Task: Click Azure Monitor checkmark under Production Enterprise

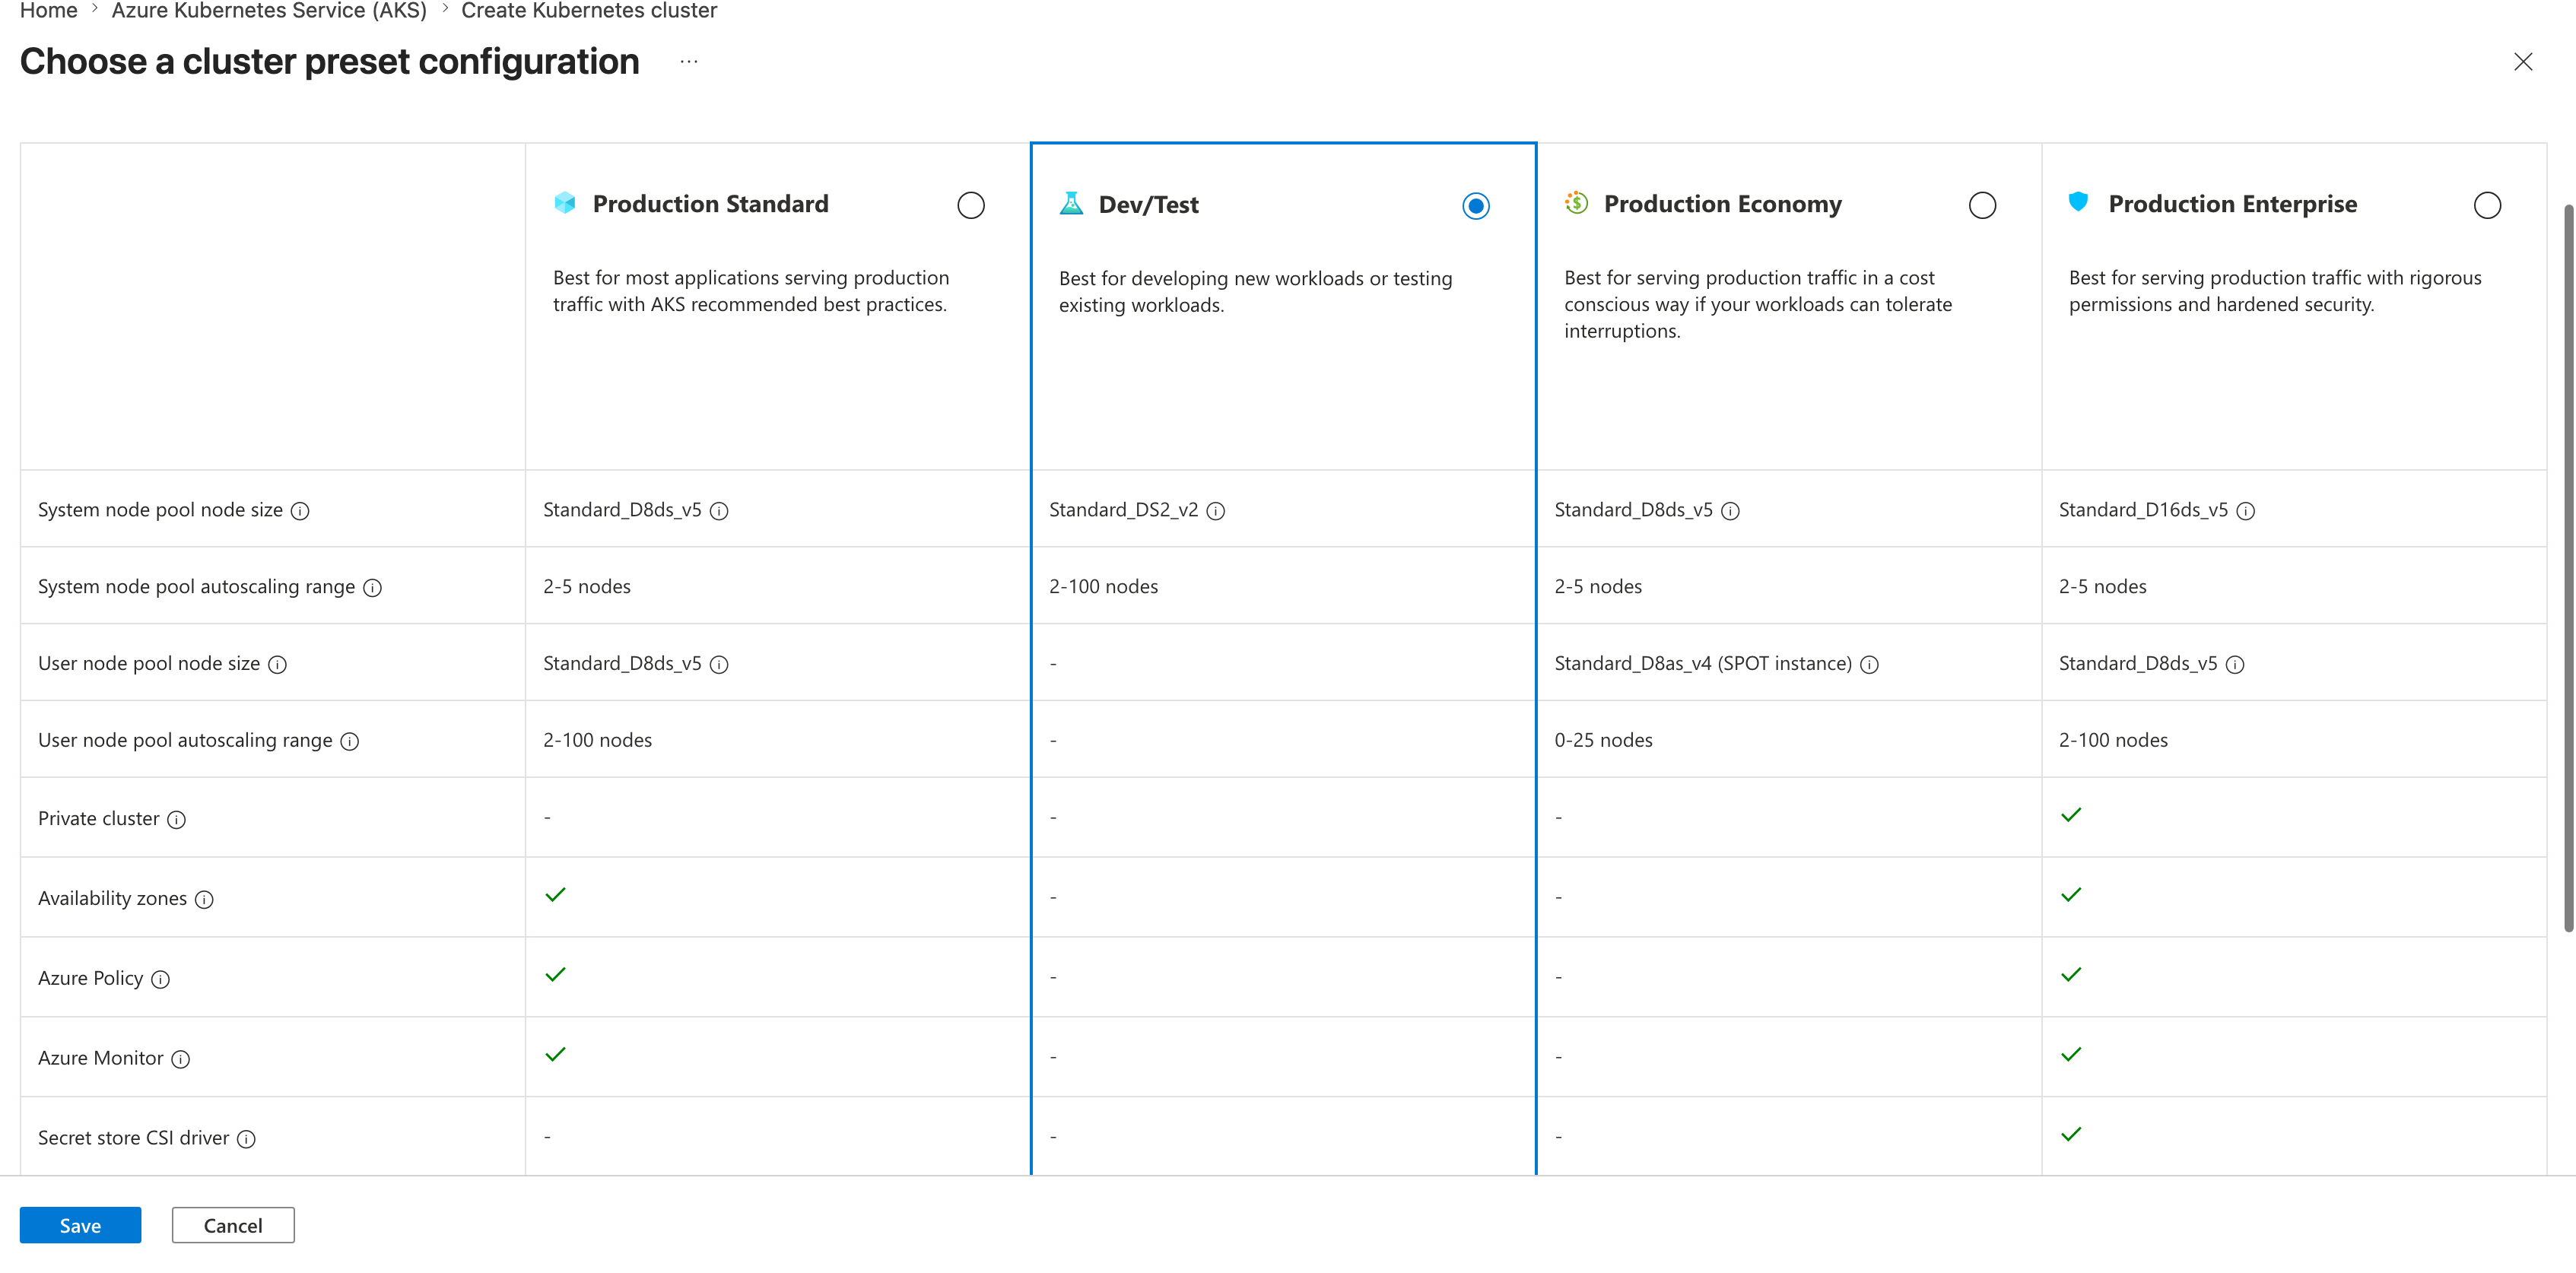Action: (x=2071, y=1055)
